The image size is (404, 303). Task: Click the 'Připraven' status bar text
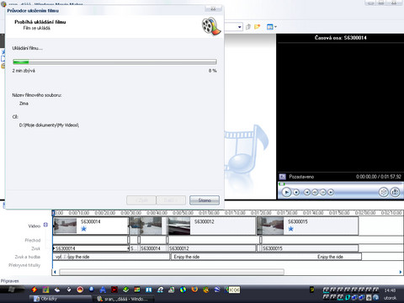[10, 281]
